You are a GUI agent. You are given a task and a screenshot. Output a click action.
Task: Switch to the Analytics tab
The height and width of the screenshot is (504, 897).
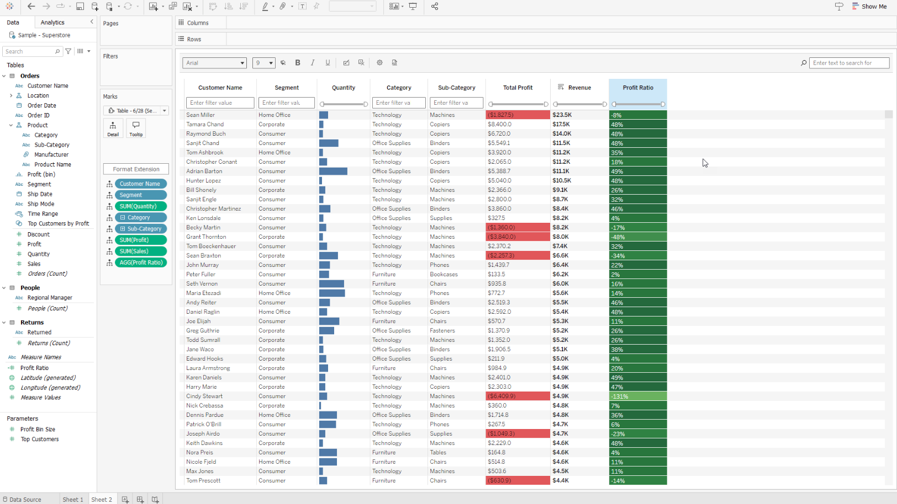(52, 23)
